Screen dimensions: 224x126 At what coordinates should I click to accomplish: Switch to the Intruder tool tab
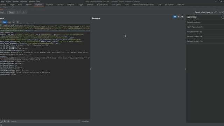(29, 5)
